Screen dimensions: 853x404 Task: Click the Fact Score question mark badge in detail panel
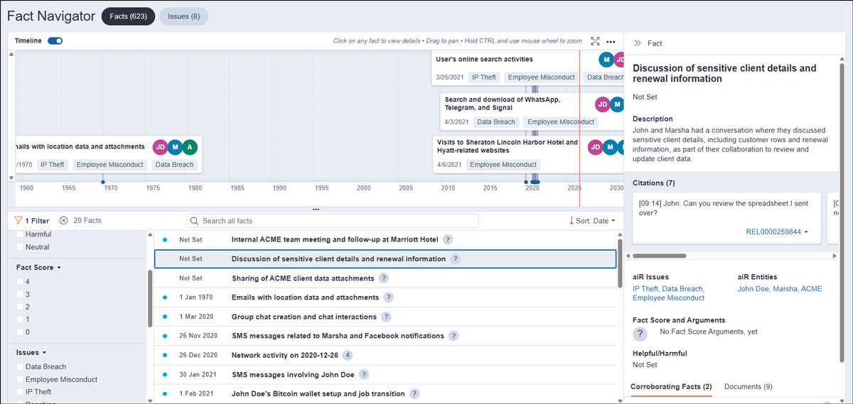(640, 334)
